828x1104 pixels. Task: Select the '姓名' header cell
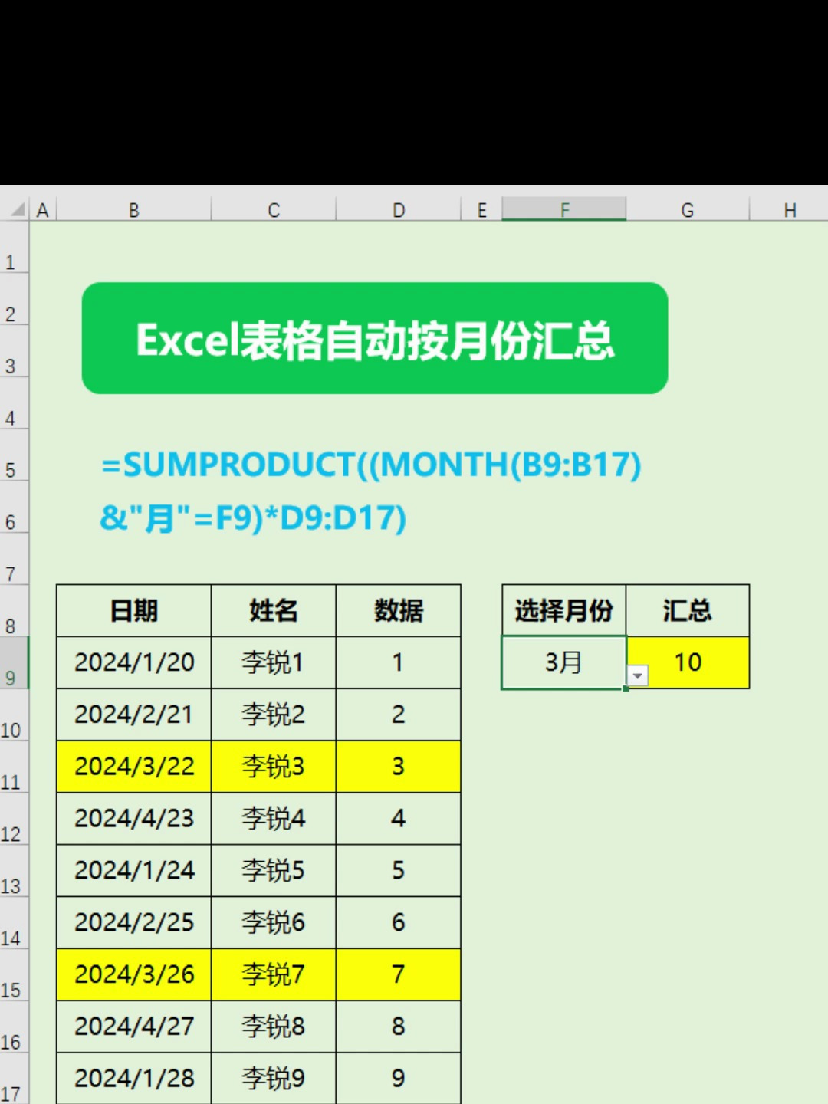point(274,611)
